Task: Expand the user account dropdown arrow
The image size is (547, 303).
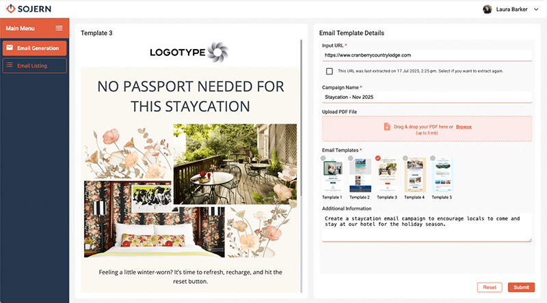Action: coord(536,10)
